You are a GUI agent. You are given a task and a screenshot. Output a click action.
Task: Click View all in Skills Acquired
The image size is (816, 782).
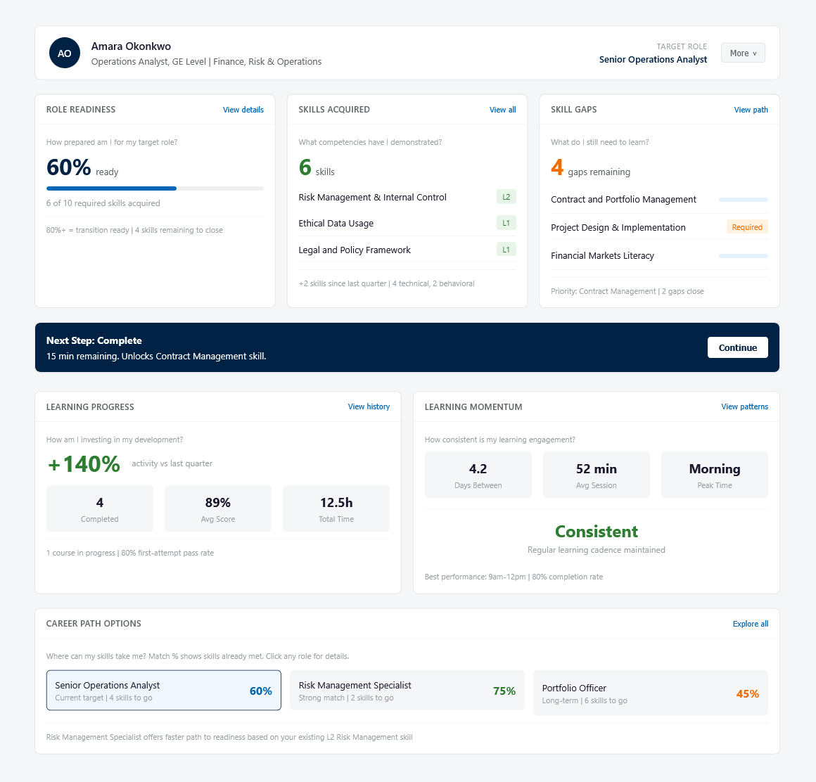[502, 110]
